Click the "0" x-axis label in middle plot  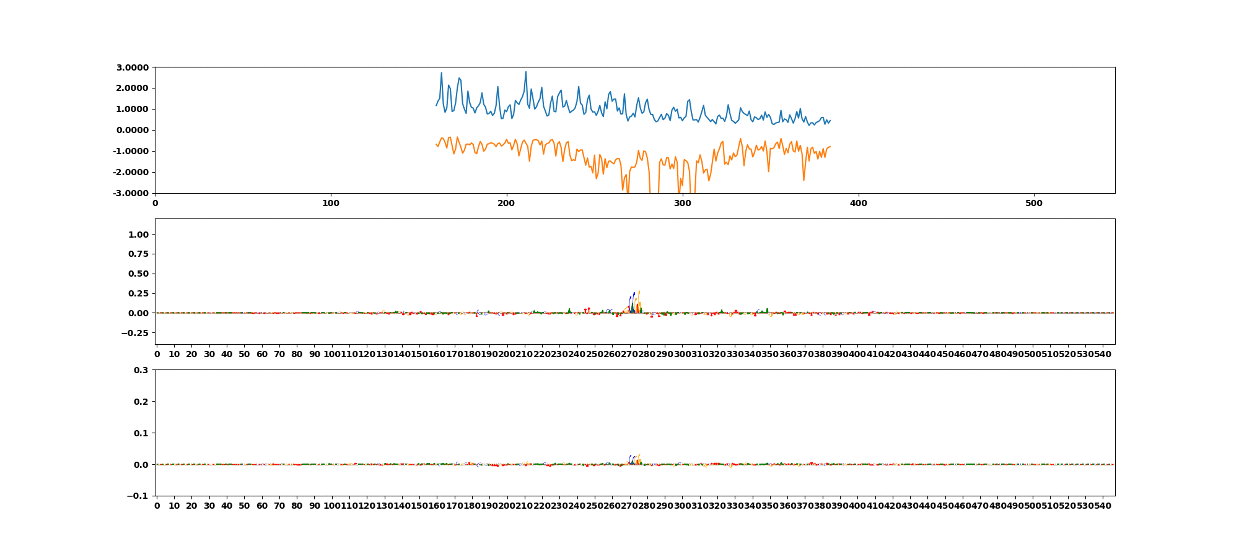tap(157, 354)
